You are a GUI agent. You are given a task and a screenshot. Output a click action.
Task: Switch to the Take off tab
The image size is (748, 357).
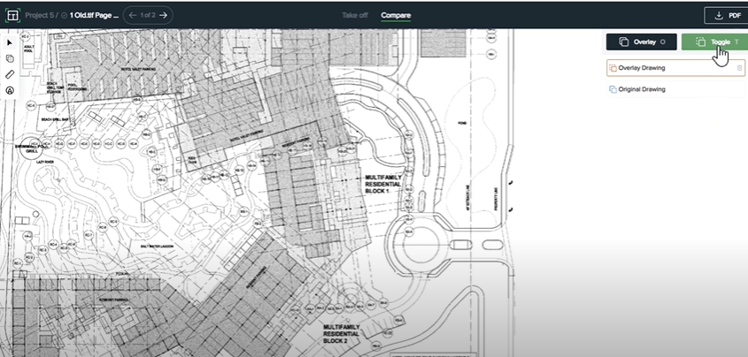[354, 15]
